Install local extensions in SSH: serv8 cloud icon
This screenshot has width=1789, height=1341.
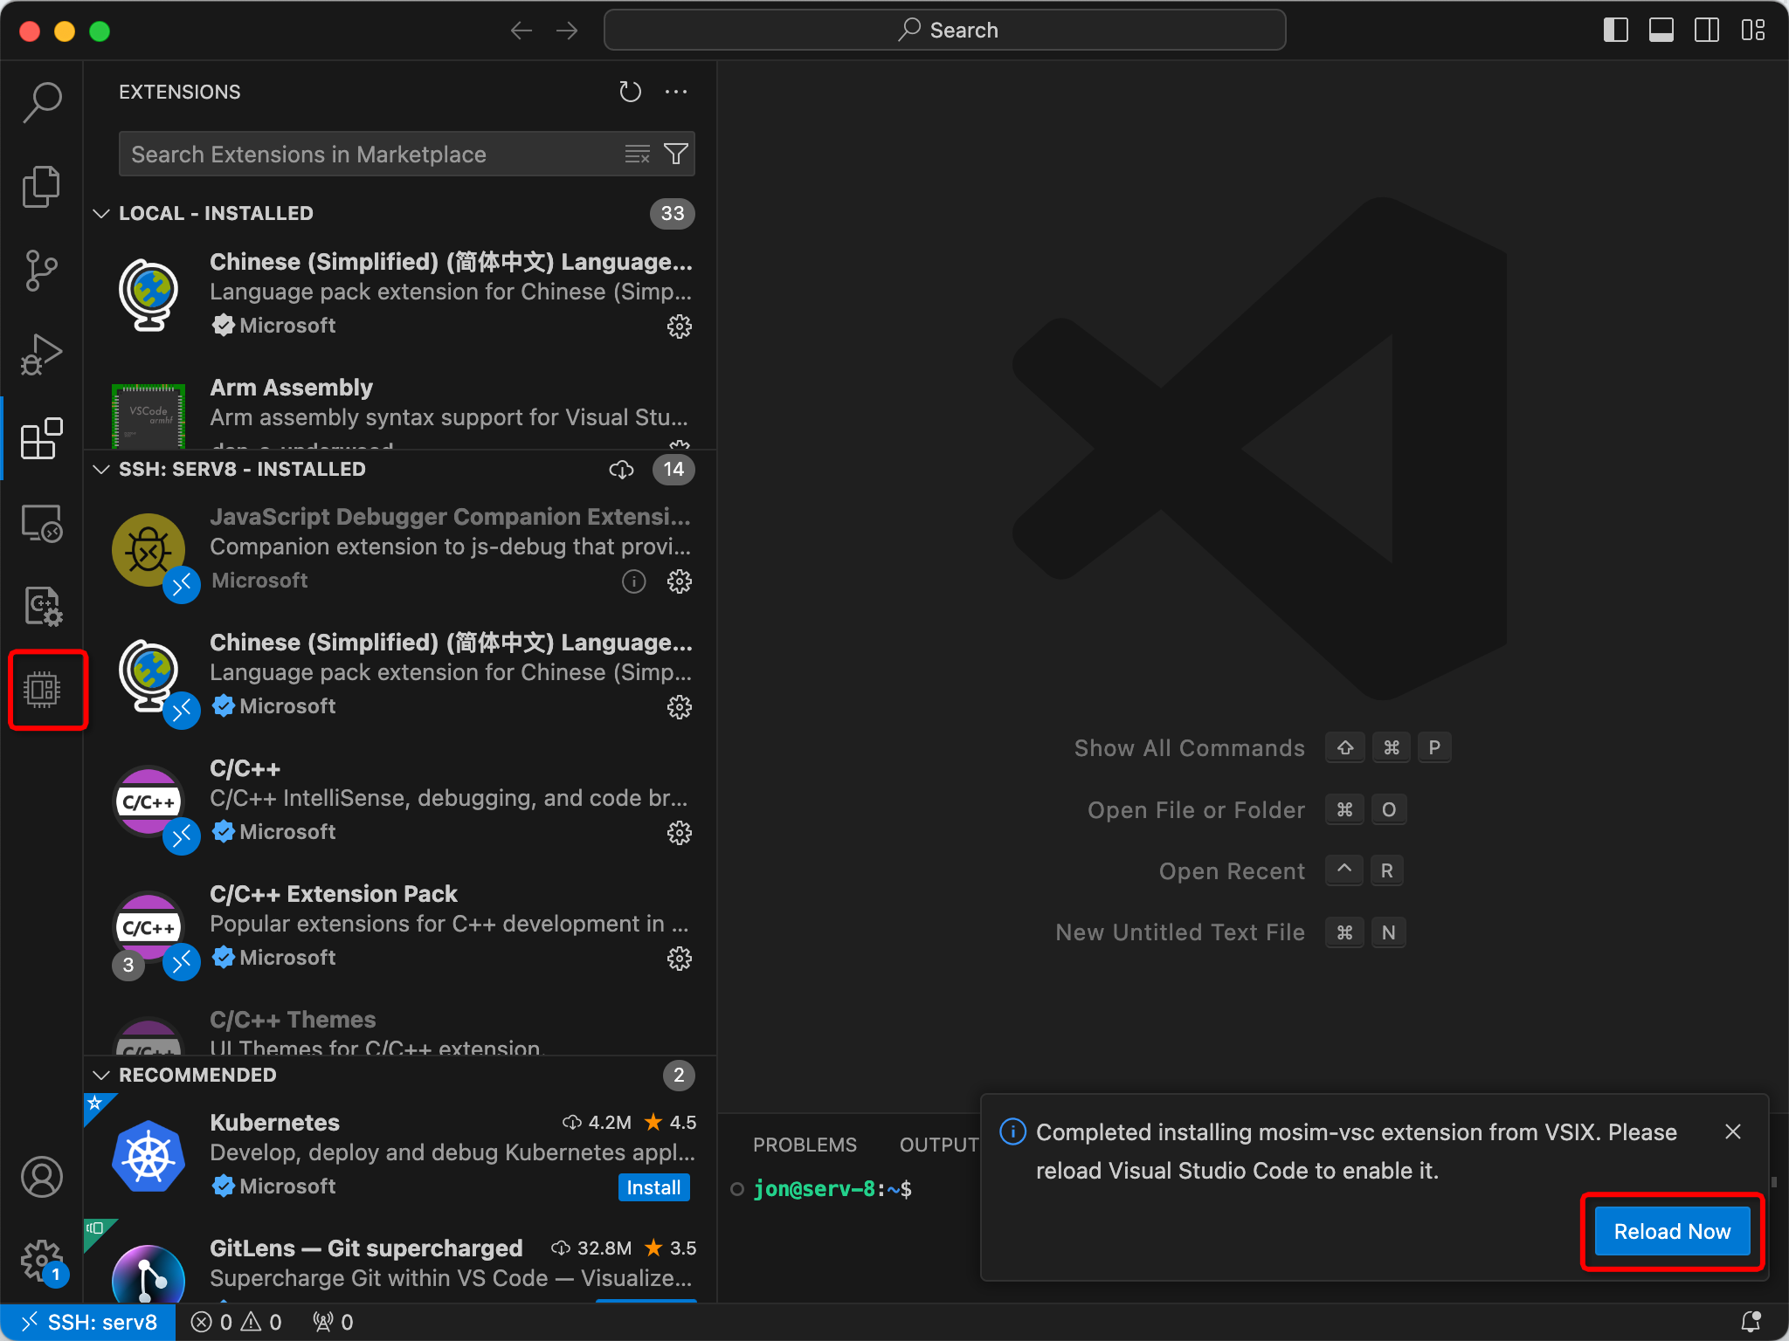click(x=621, y=470)
